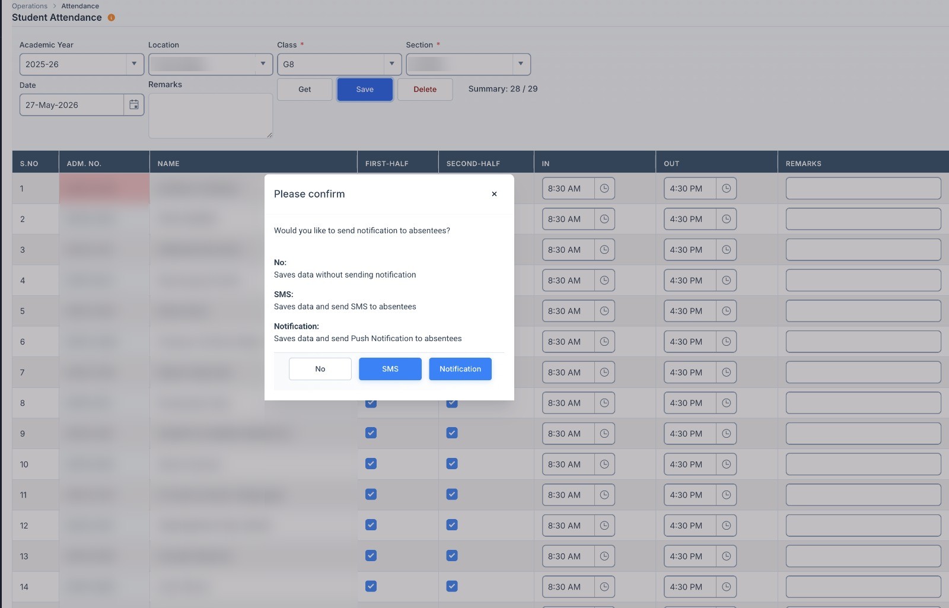The width and height of the screenshot is (949, 608).
Task: Click row 8 IN time field 8:30 AM
Action: pos(568,403)
